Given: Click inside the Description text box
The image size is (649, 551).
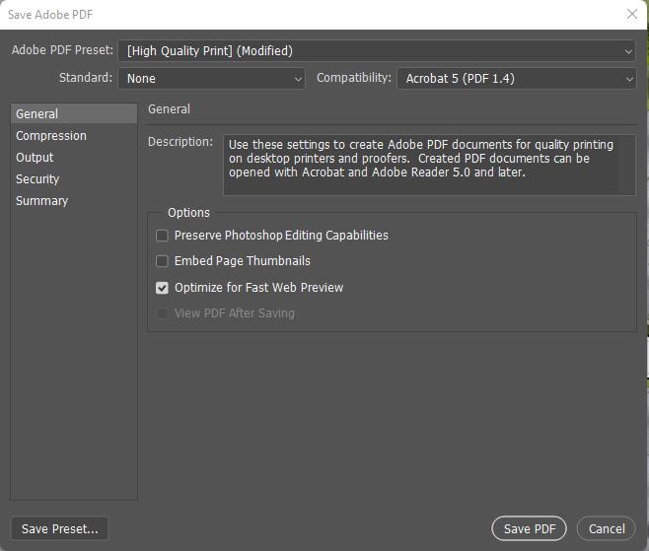Looking at the screenshot, I should point(429,165).
